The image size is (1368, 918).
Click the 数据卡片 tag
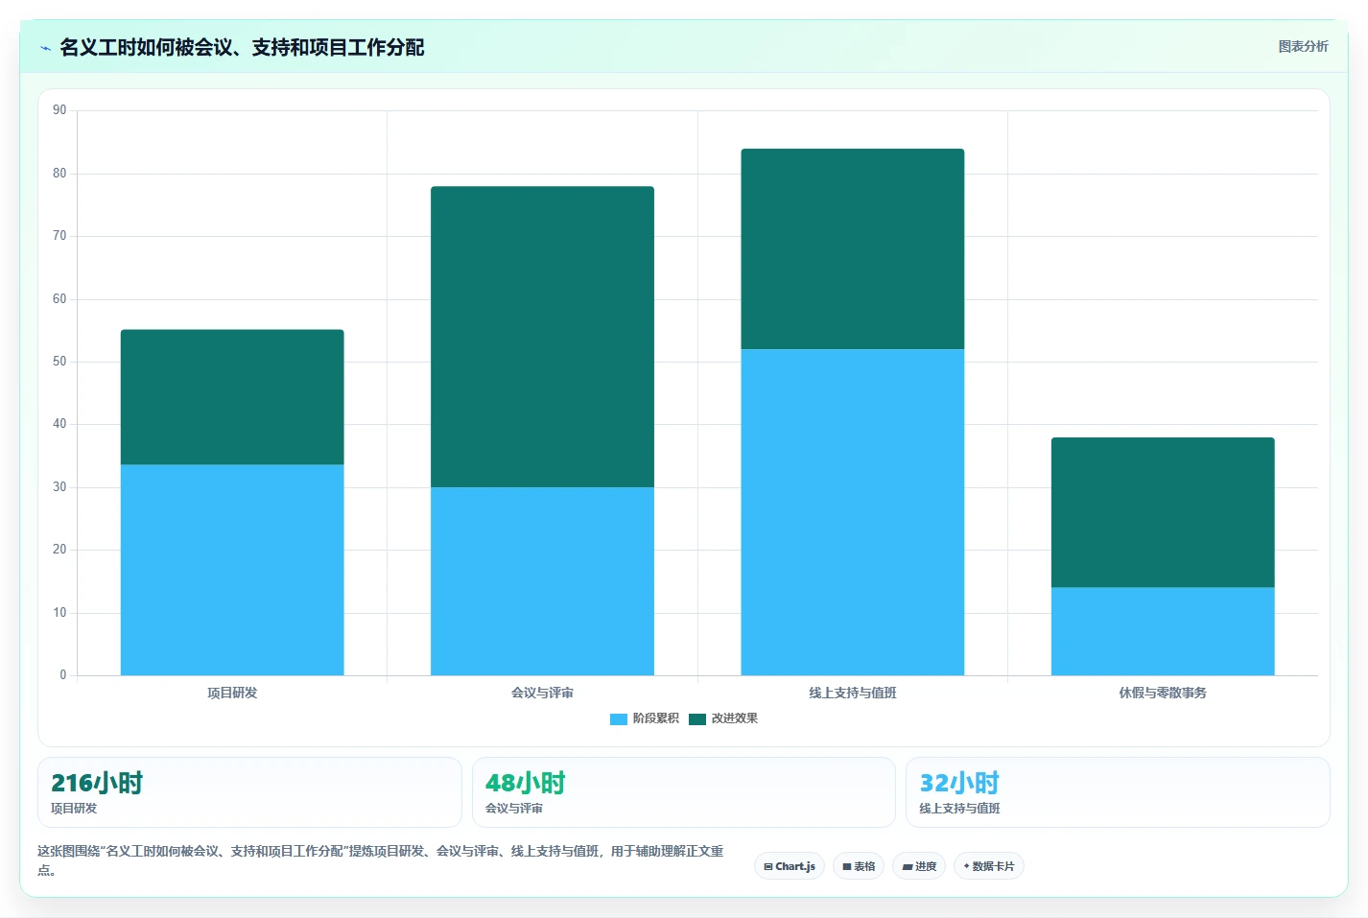[x=989, y=866]
